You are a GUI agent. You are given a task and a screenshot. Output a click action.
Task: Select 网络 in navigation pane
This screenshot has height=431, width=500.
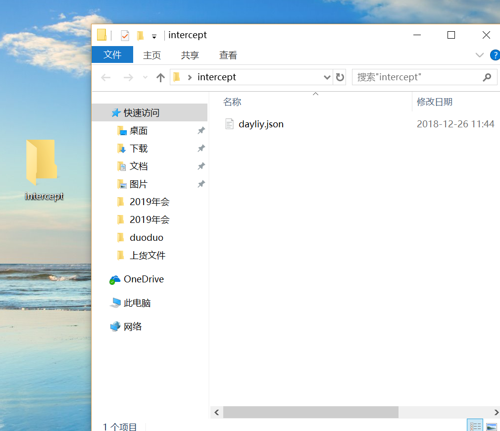coord(132,326)
